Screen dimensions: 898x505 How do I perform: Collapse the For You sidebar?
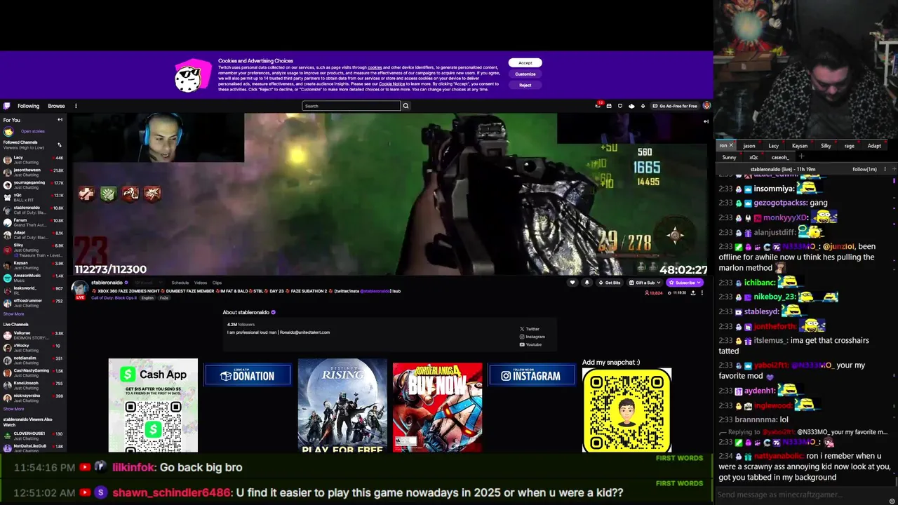coord(60,120)
